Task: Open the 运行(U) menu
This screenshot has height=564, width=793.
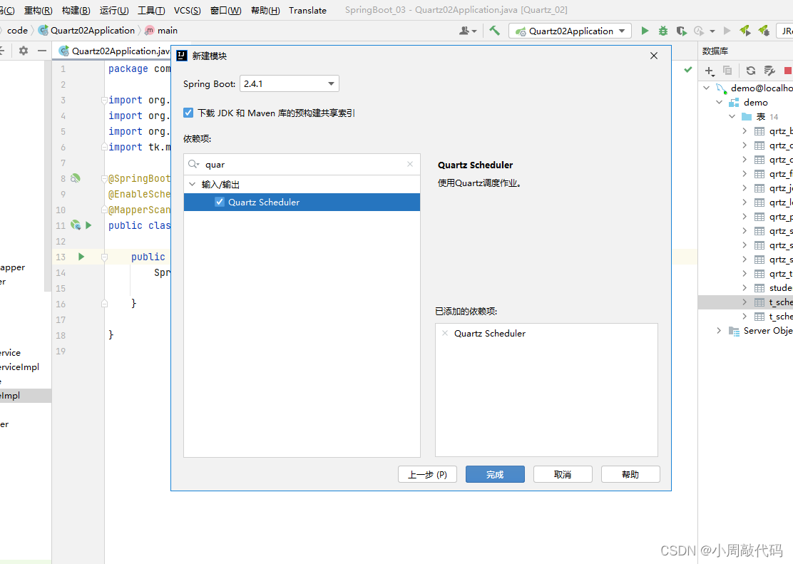Action: click(114, 10)
